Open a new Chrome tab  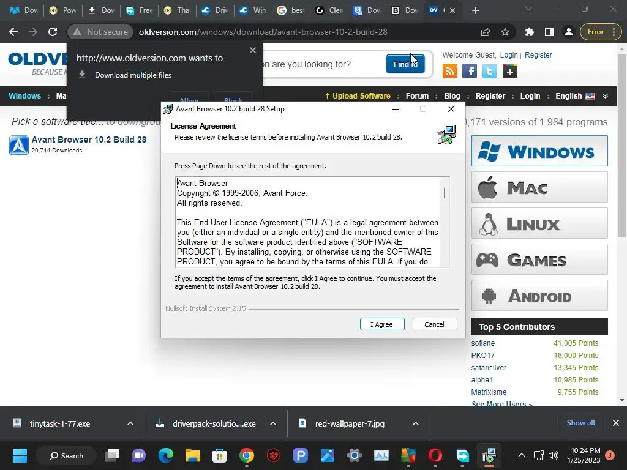point(475,10)
